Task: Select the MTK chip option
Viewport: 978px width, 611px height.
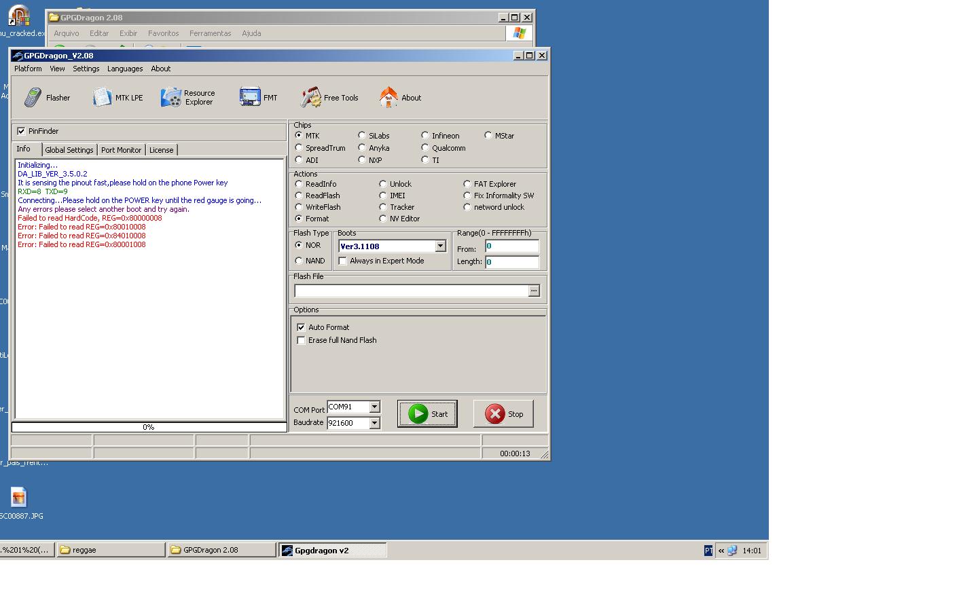Action: (x=299, y=136)
